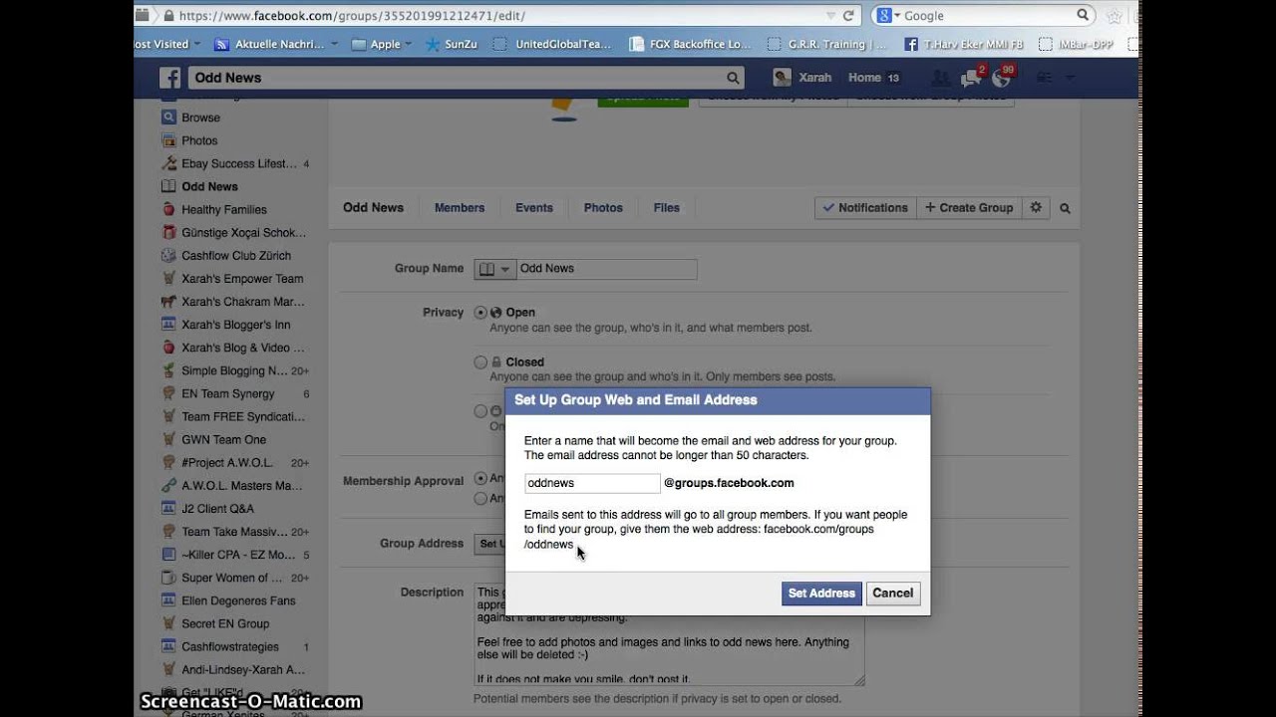Select second Membership Approval radio option
The height and width of the screenshot is (717, 1276).
(x=480, y=498)
